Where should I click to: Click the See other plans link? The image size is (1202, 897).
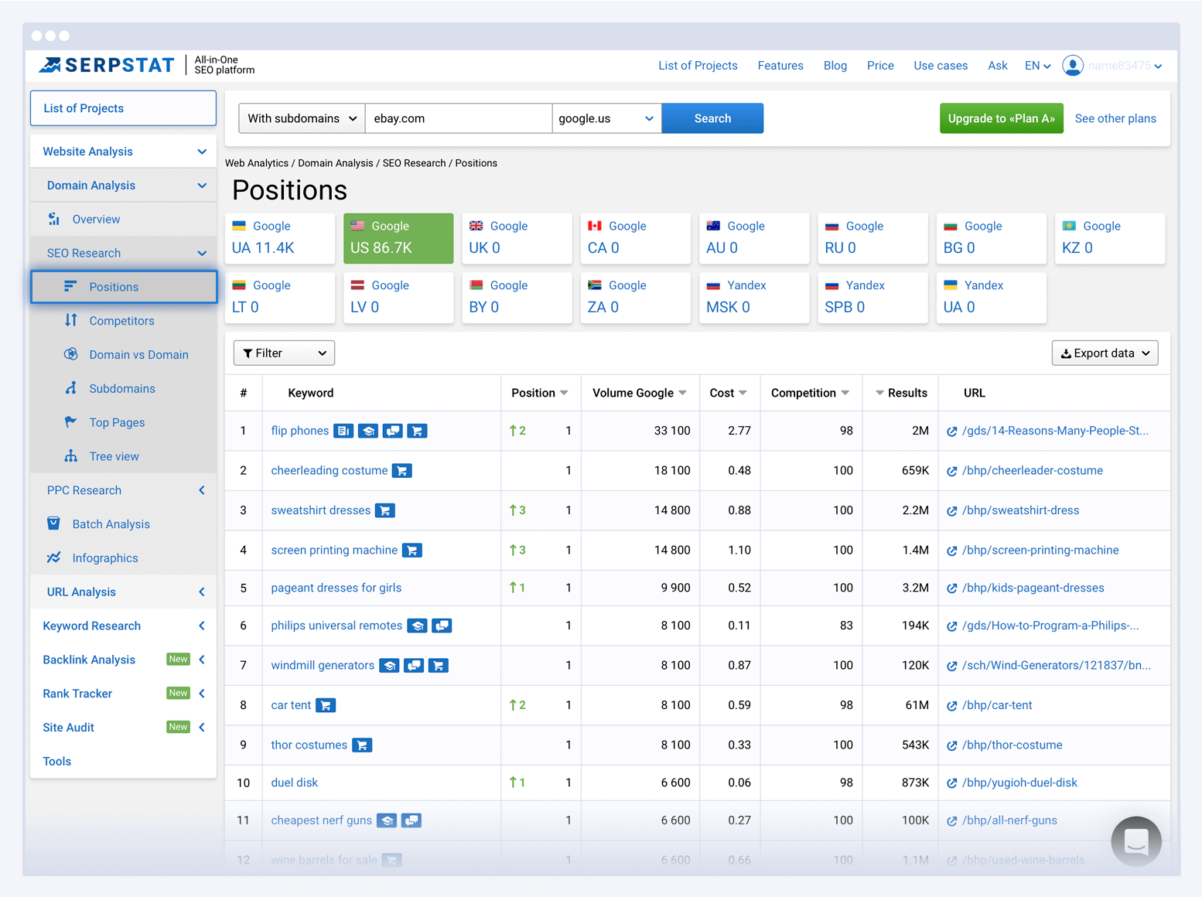click(x=1115, y=118)
